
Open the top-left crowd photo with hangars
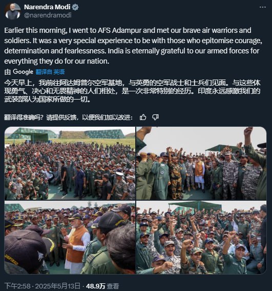point(70,163)
